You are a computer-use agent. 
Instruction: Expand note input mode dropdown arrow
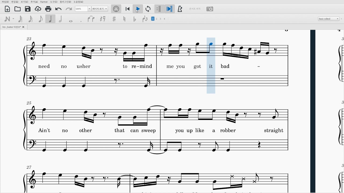(x=13, y=19)
